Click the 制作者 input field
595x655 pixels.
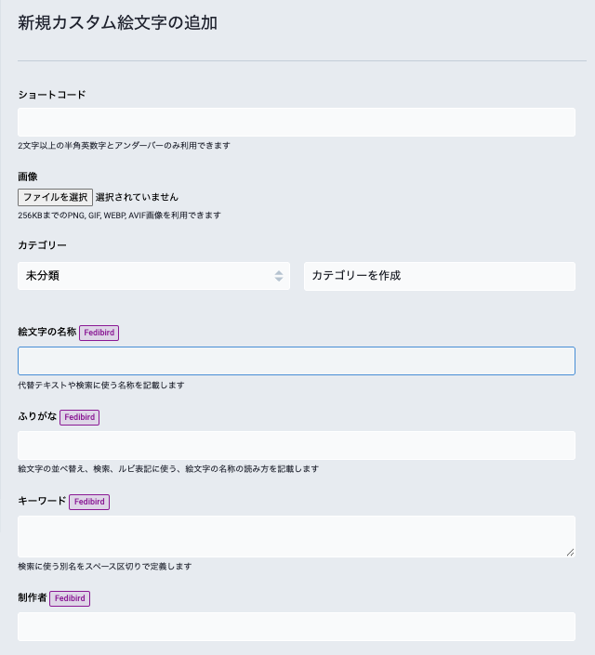coord(297,626)
